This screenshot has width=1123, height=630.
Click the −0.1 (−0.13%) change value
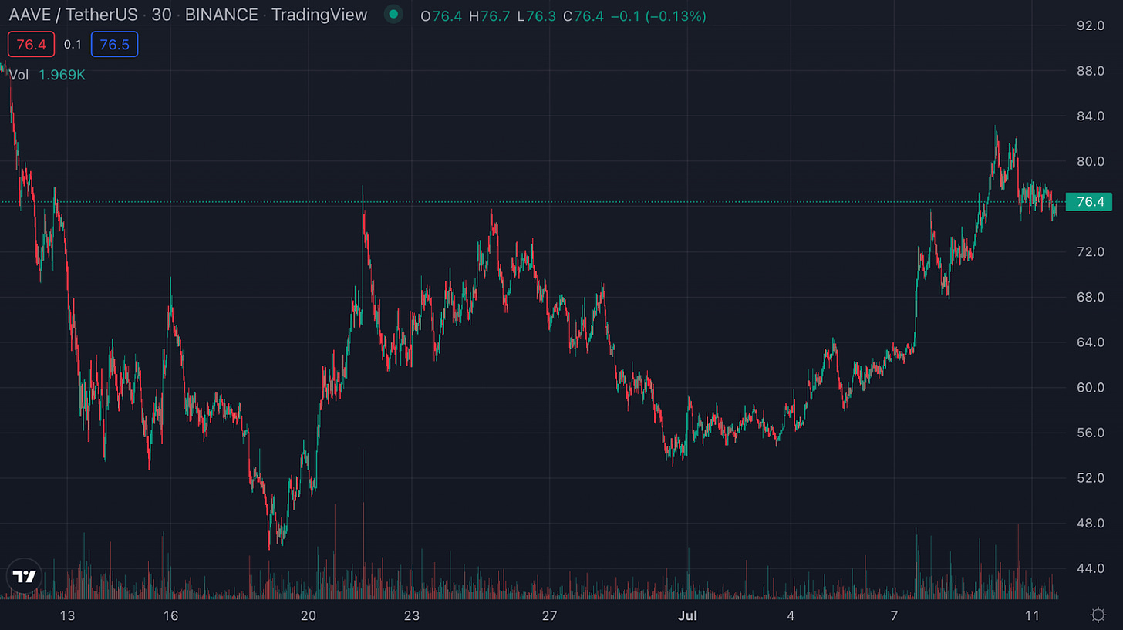point(658,15)
